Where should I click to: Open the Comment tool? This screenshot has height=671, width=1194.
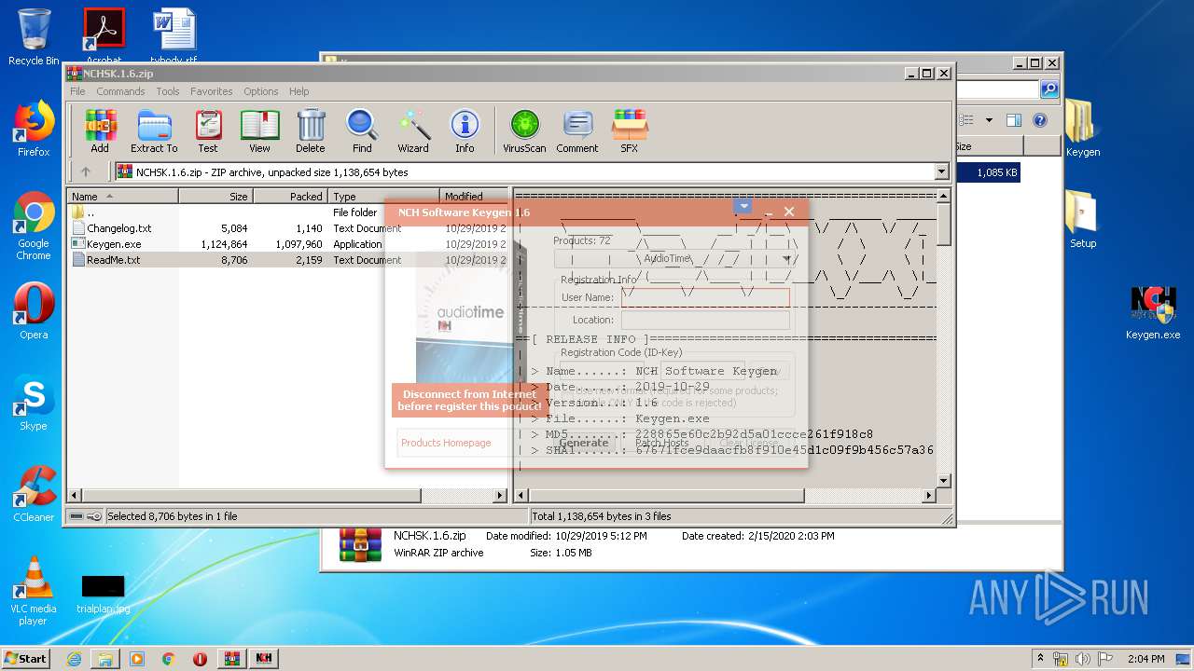[x=577, y=131]
